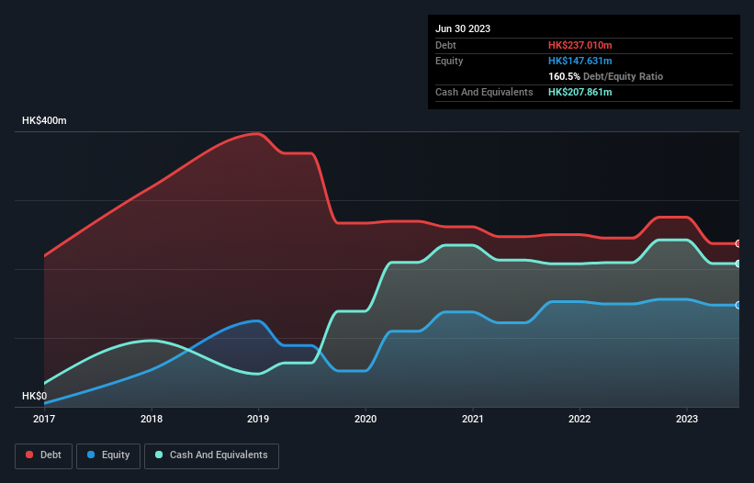Click the 160.5% Debt/Equity Ratio text
Viewport: 754px width, 483px height.
pos(605,76)
